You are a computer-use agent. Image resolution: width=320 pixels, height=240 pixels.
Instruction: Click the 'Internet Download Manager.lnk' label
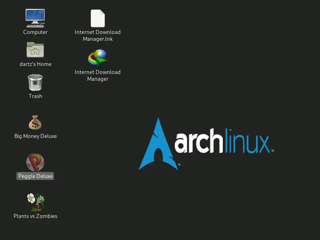(98, 36)
